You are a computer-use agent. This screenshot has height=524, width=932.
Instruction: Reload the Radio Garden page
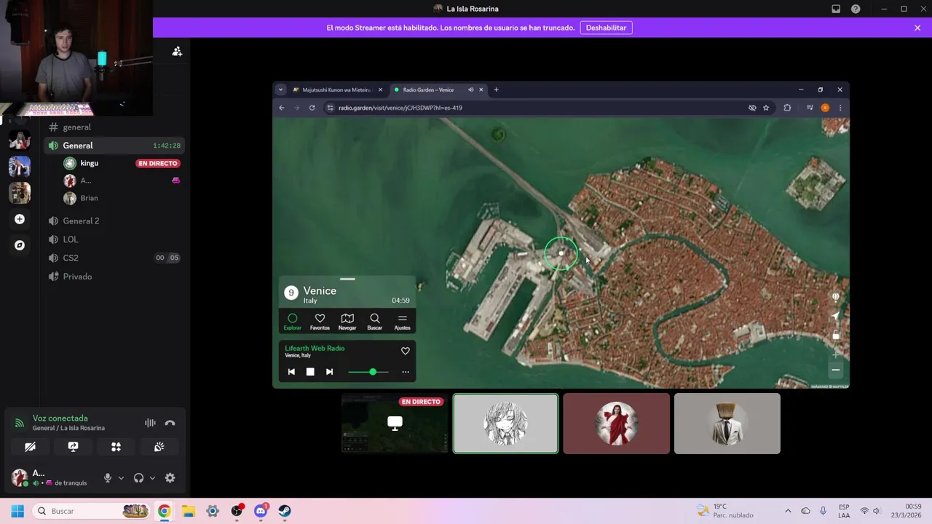pyautogui.click(x=312, y=108)
